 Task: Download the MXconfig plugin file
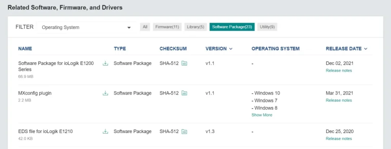(105, 93)
